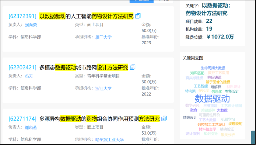Open project number [62372391] link
The width and height of the screenshot is (256, 145).
(22, 16)
